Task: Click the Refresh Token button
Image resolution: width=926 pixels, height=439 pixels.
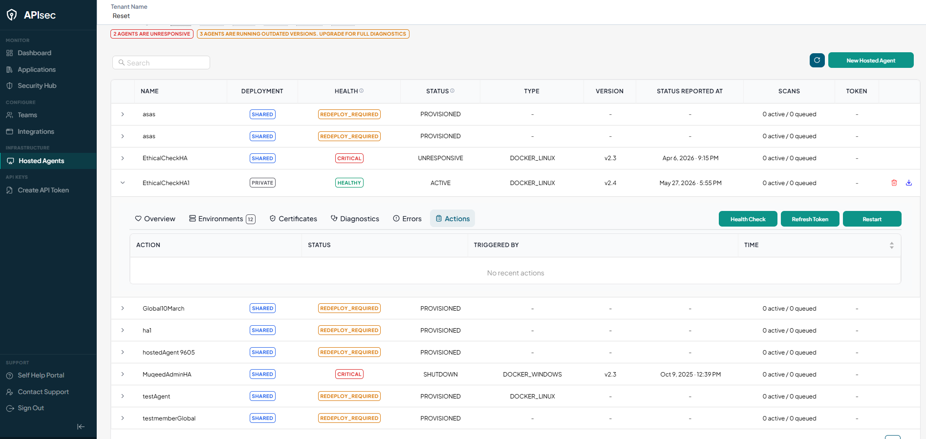Action: [810, 219]
